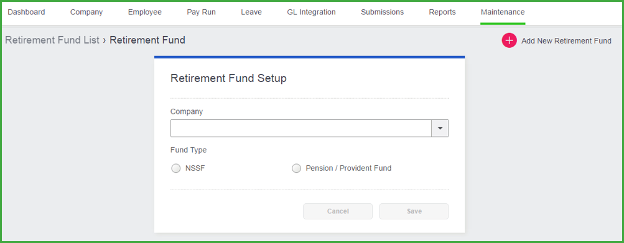Go to the Employee tab
624x243 pixels.
(145, 12)
